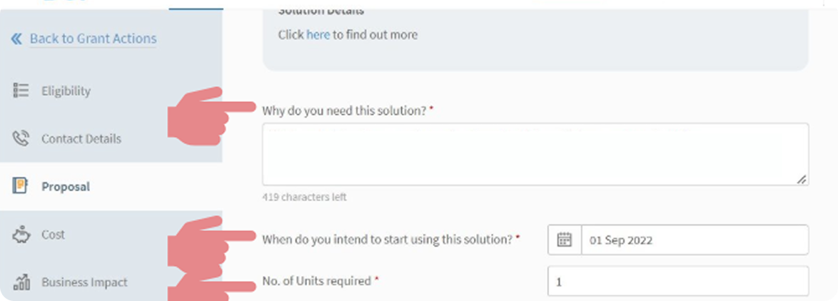838x301 pixels.
Task: Select the No. of Units required input
Action: pos(677,281)
